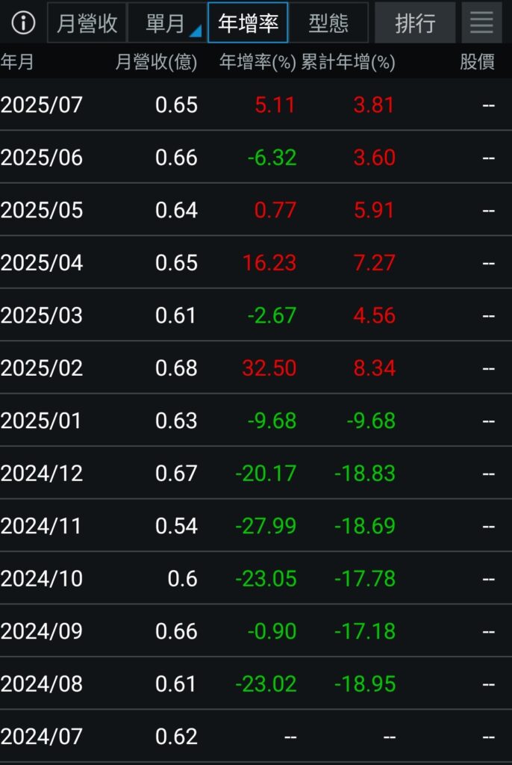Sort by 年增率(%) column header
Screen dimensions: 512x765
point(257,62)
